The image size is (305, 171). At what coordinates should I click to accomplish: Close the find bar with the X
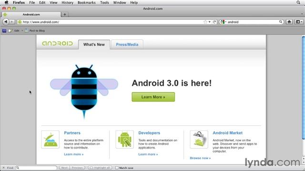point(3,168)
